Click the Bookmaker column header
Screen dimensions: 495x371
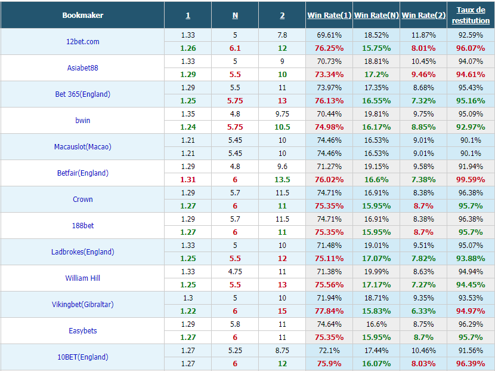[83, 15]
